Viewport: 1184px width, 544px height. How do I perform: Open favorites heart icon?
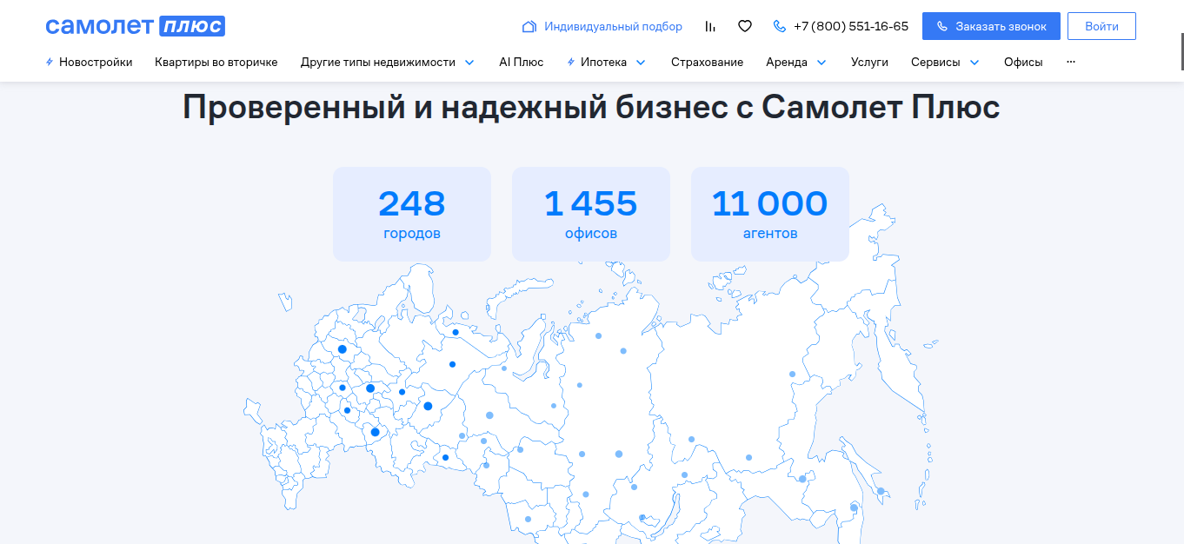pyautogui.click(x=745, y=26)
